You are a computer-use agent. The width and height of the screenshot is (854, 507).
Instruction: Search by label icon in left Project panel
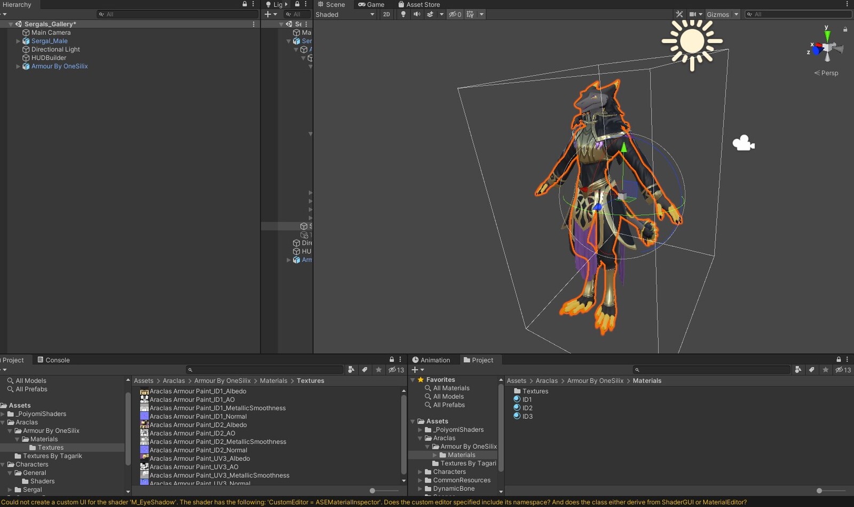pyautogui.click(x=365, y=370)
